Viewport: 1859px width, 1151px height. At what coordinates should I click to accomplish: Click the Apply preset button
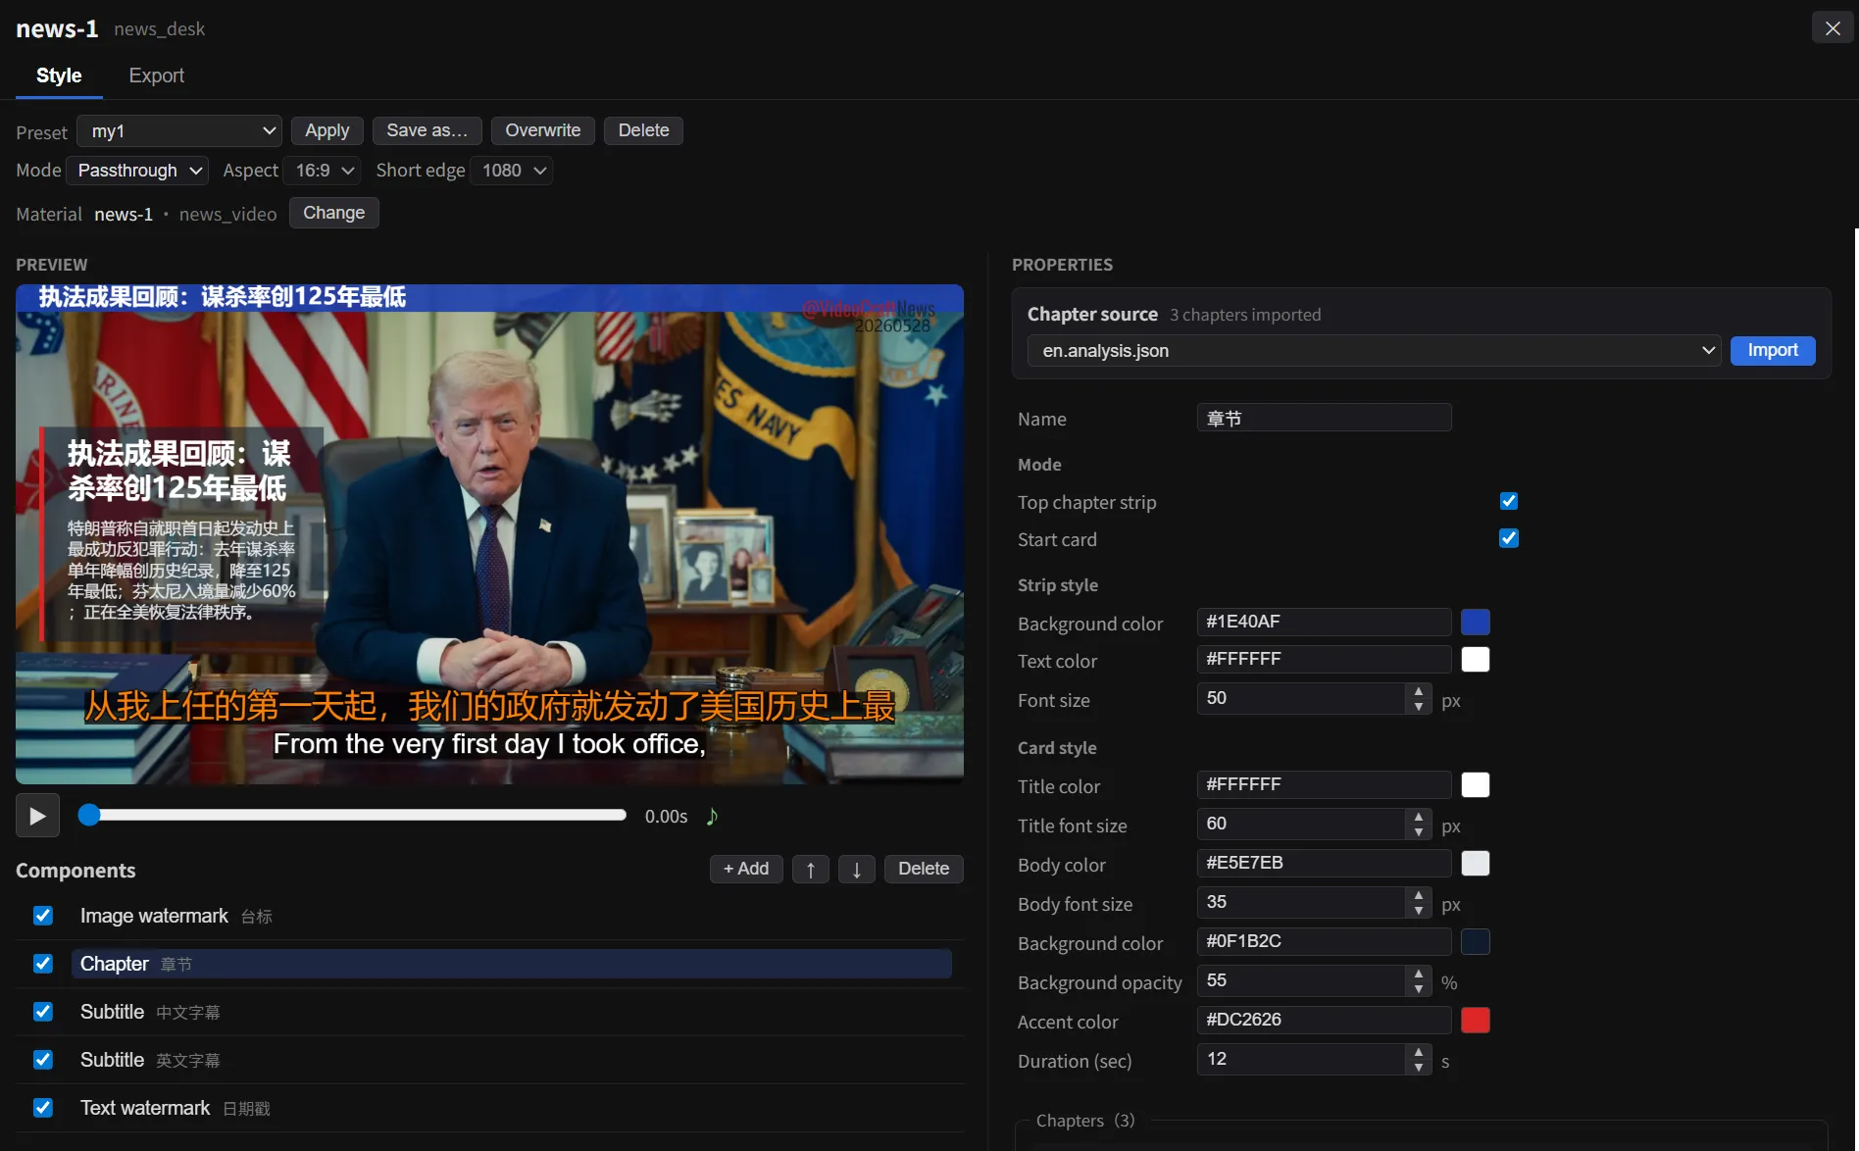point(327,130)
